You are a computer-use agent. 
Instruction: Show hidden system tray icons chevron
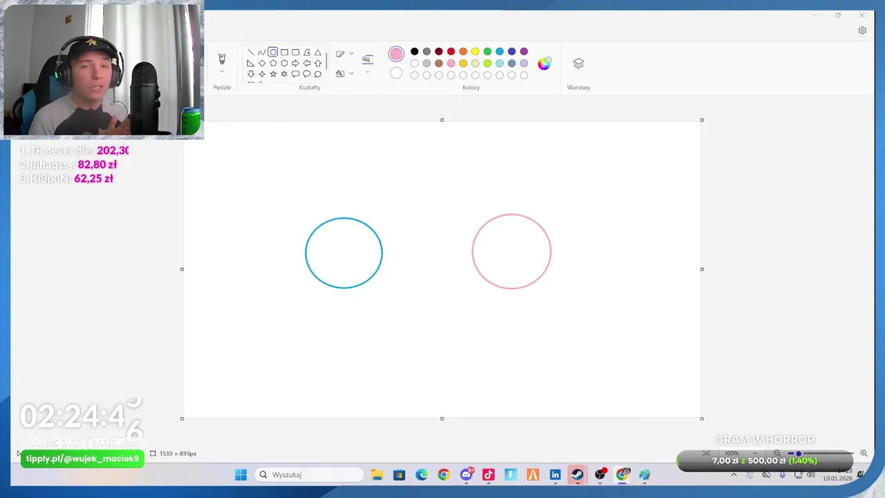click(x=734, y=474)
